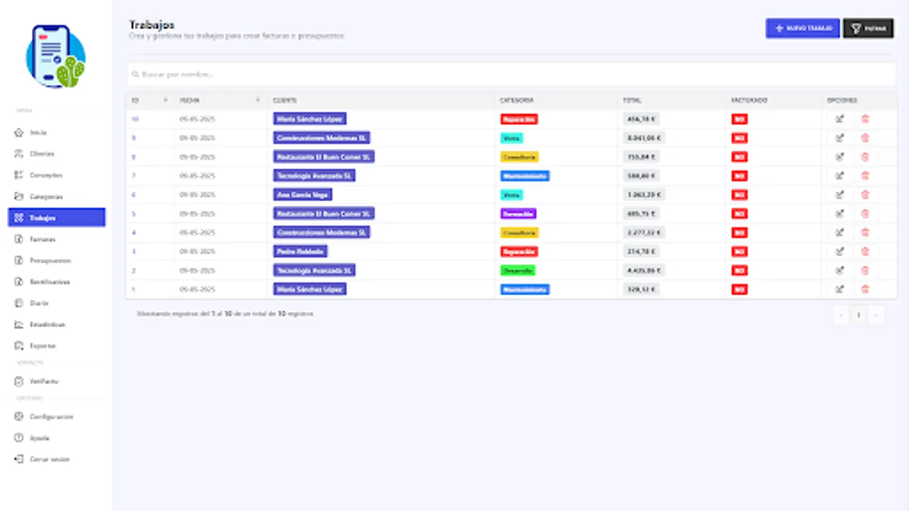Click the search by name input field
The height and width of the screenshot is (511, 909).
tap(511, 74)
